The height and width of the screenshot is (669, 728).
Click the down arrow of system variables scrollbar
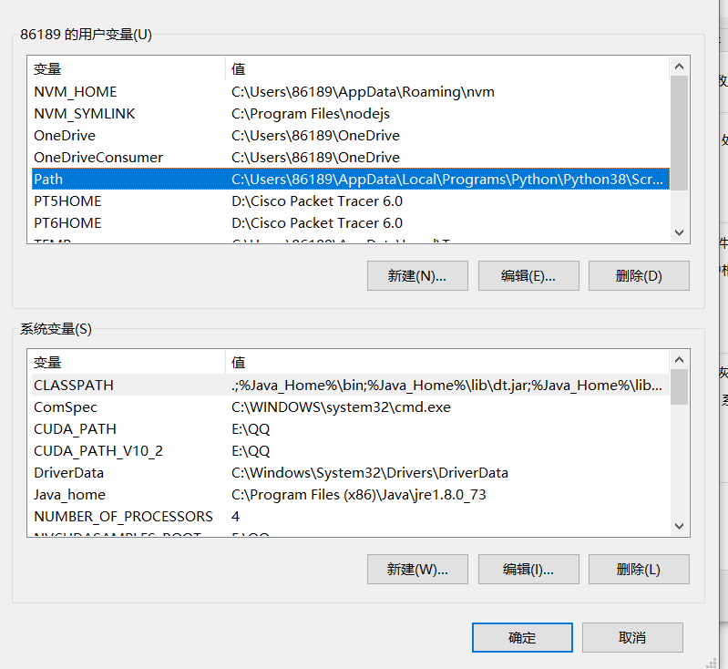pos(679,526)
